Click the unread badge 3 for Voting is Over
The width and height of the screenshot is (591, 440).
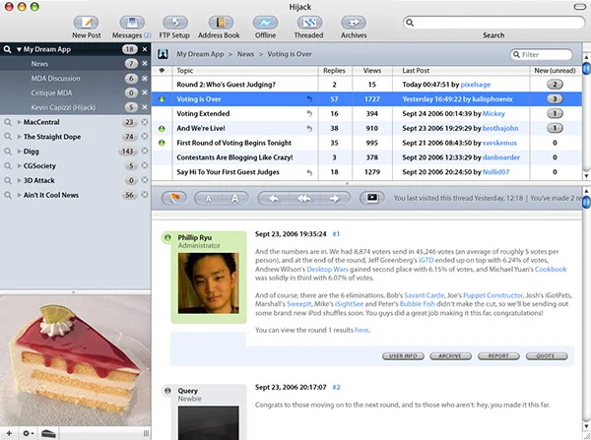pyautogui.click(x=555, y=99)
